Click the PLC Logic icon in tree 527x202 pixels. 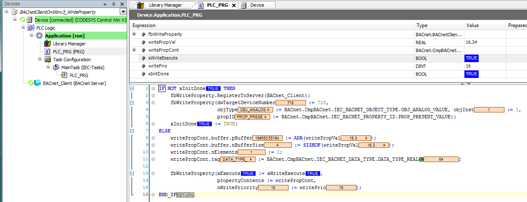pyautogui.click(x=30, y=28)
